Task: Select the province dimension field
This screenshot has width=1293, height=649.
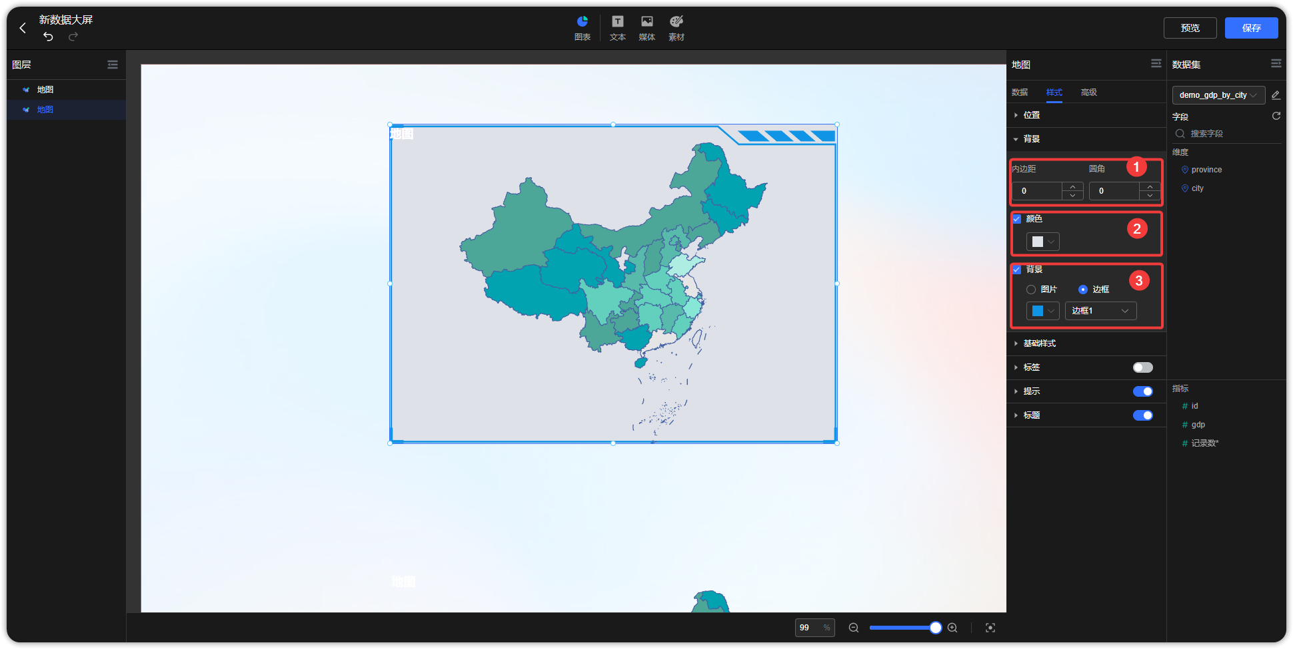Action: point(1207,170)
